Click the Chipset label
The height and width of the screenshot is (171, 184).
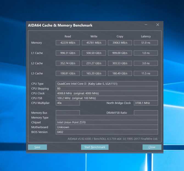(36, 122)
